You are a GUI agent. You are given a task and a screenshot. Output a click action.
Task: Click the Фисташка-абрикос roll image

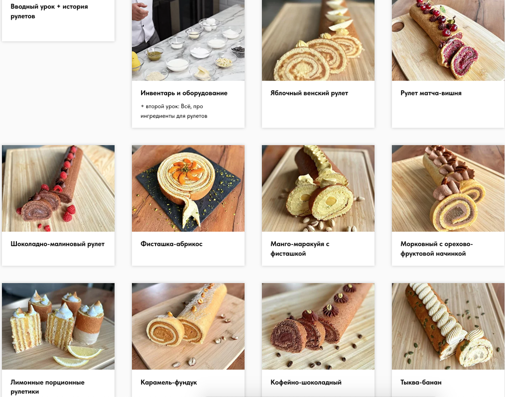coord(188,189)
